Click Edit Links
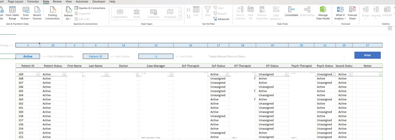395x140 pixels. click(x=82, y=19)
